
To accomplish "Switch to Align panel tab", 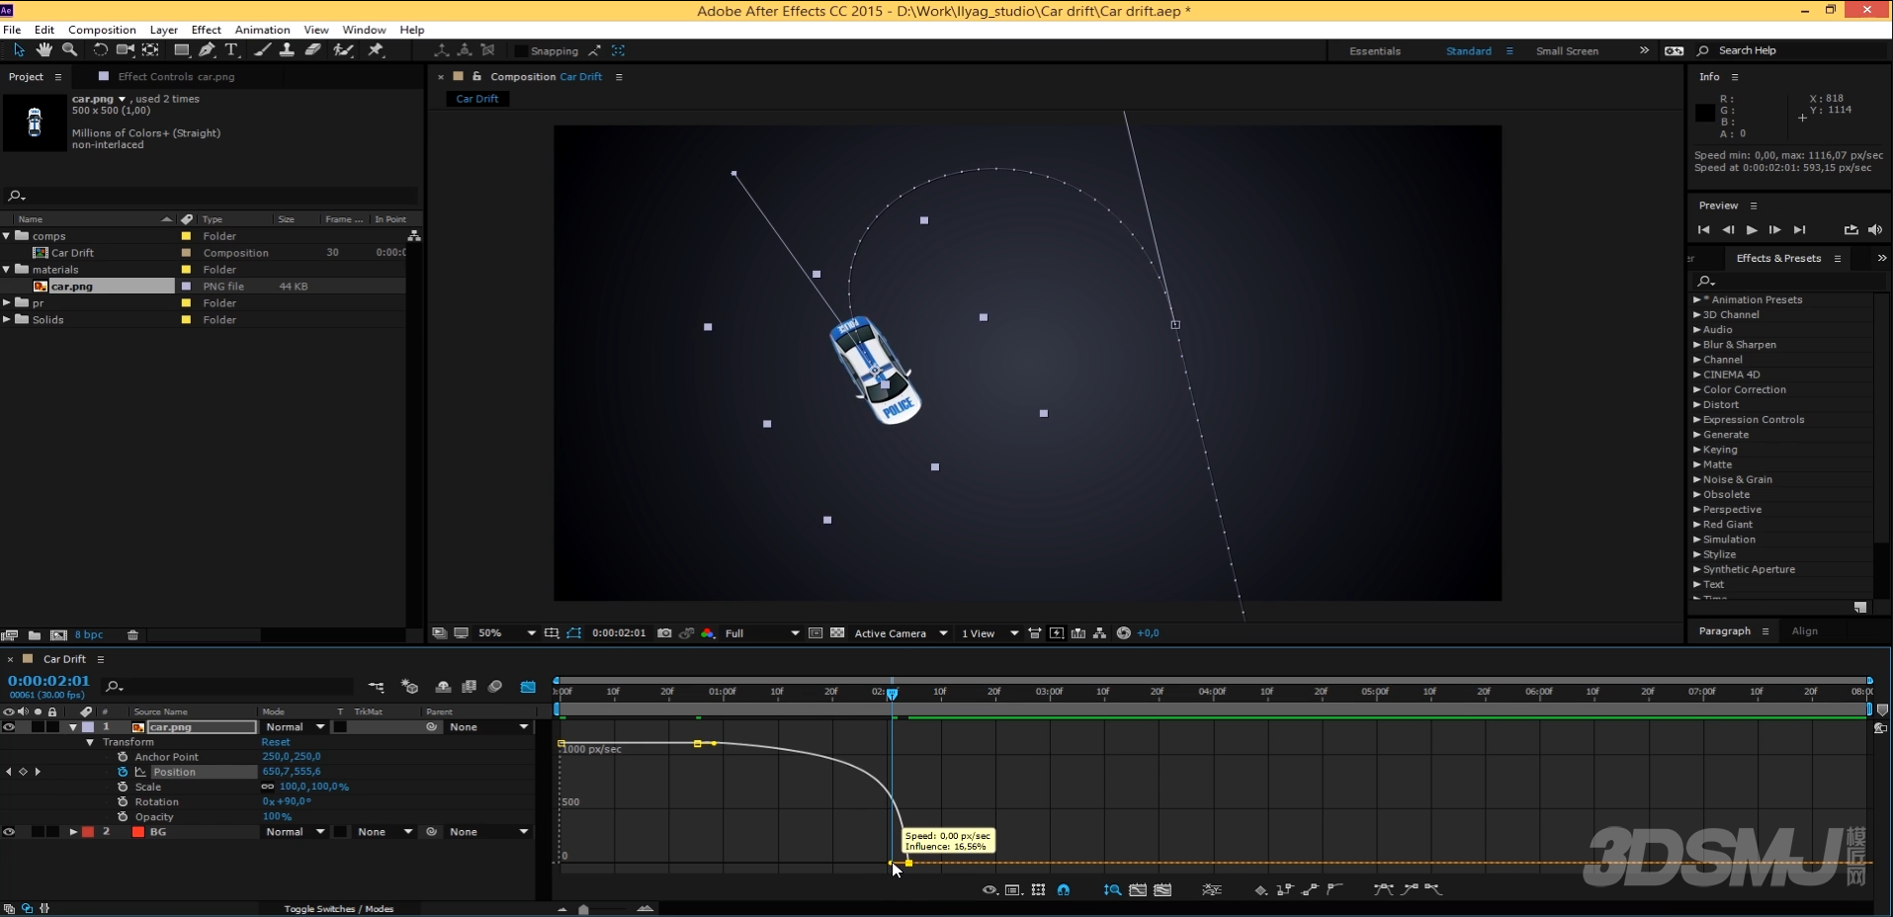I will point(1805,630).
